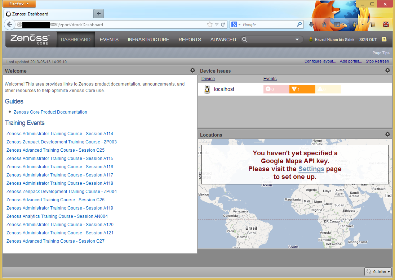
Task: Open the Firefox bookmarks menu icon
Action: (337, 24)
